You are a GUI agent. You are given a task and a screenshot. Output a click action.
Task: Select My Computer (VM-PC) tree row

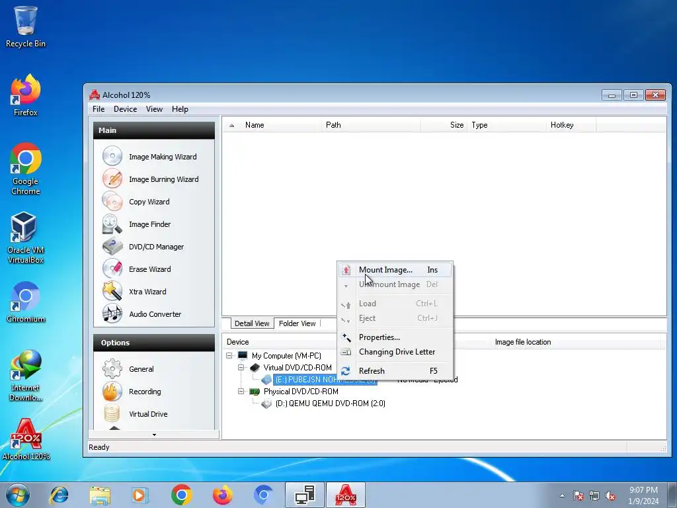286,355
